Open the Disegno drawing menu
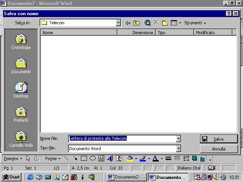 point(13,158)
